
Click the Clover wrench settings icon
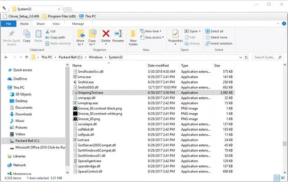[x=4, y=9]
